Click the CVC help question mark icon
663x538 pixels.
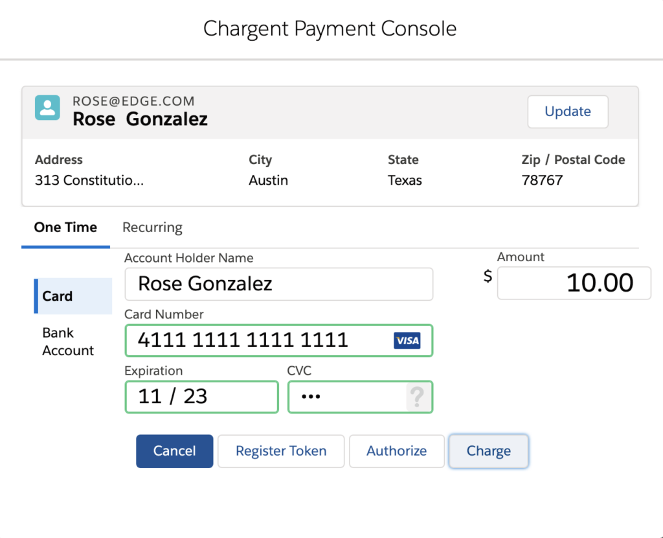[418, 397]
